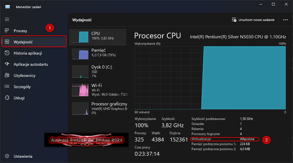Viewport: 293px width, 163px height.
Task: Click the Intel Pentium Silver N5030 processor name
Action: (238, 37)
